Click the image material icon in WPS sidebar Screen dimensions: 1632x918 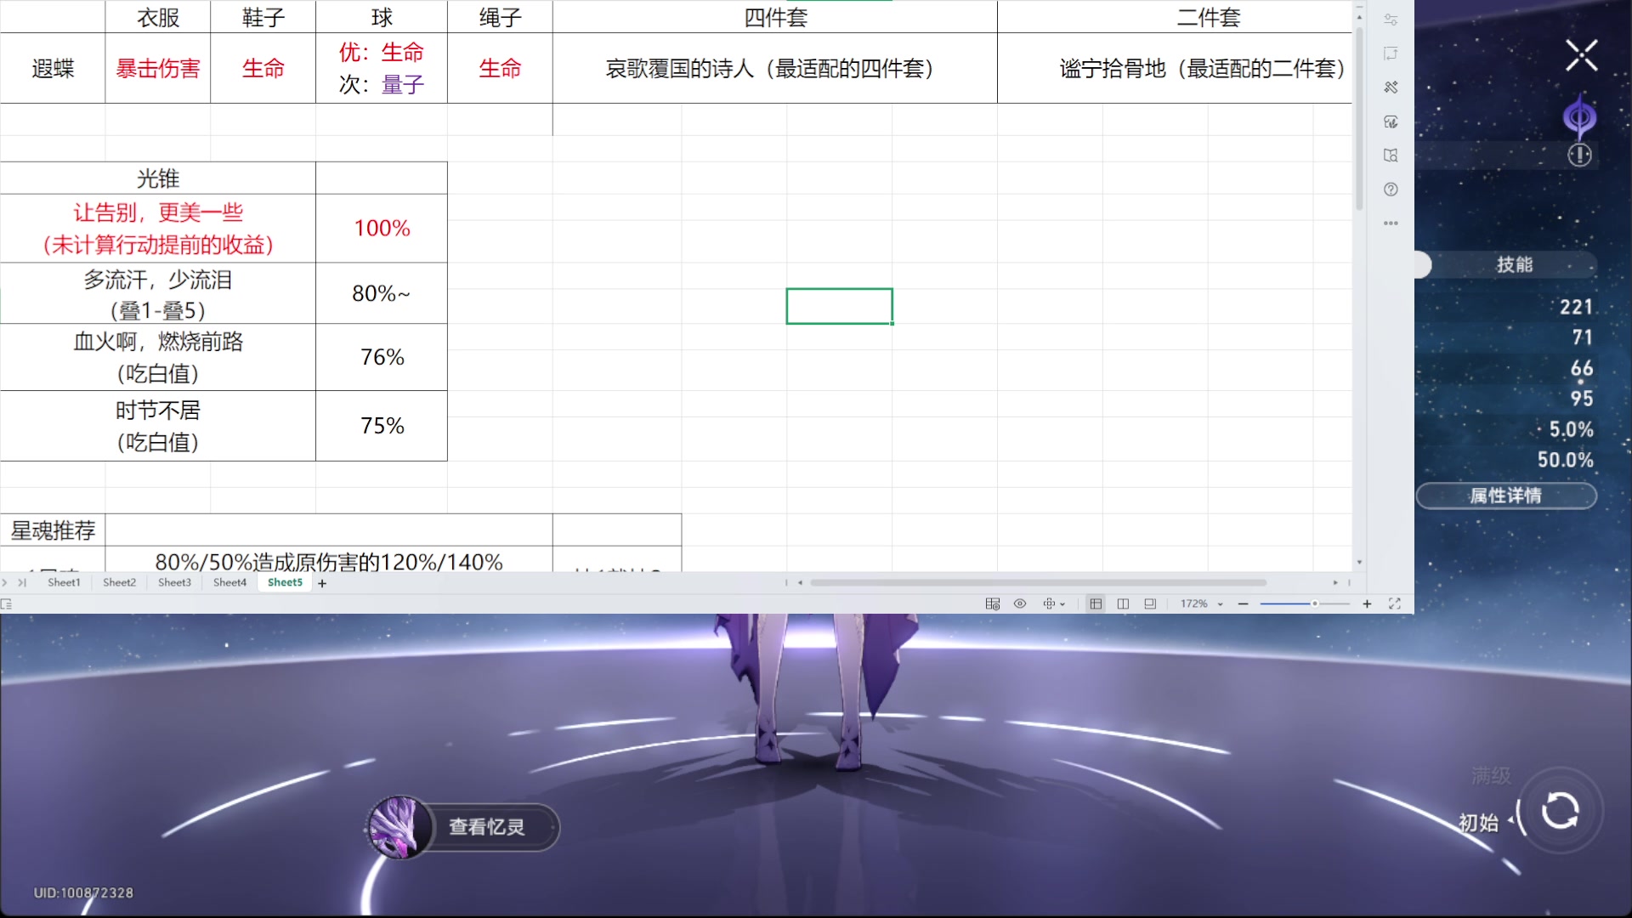click(1391, 122)
